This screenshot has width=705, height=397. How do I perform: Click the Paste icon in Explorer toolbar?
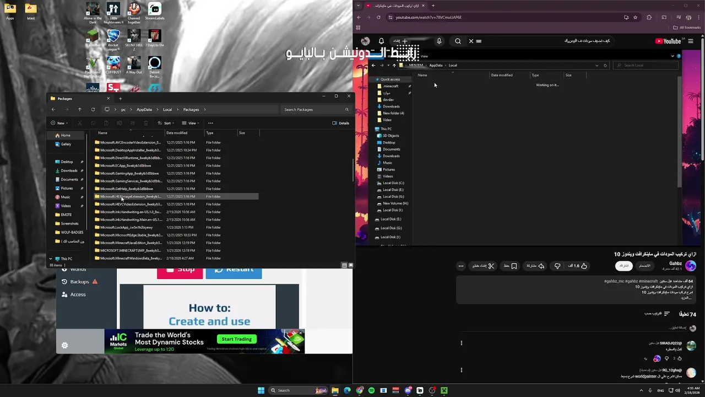(106, 123)
